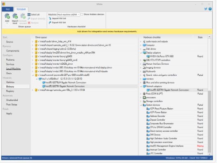Click the Computer category icon in checklist

point(144,45)
